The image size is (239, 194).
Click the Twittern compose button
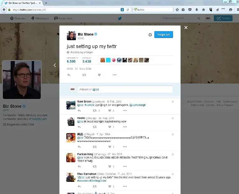coord(223,18)
